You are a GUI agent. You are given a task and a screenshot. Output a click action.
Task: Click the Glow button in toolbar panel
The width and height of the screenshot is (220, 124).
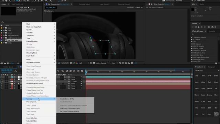pos(203,82)
